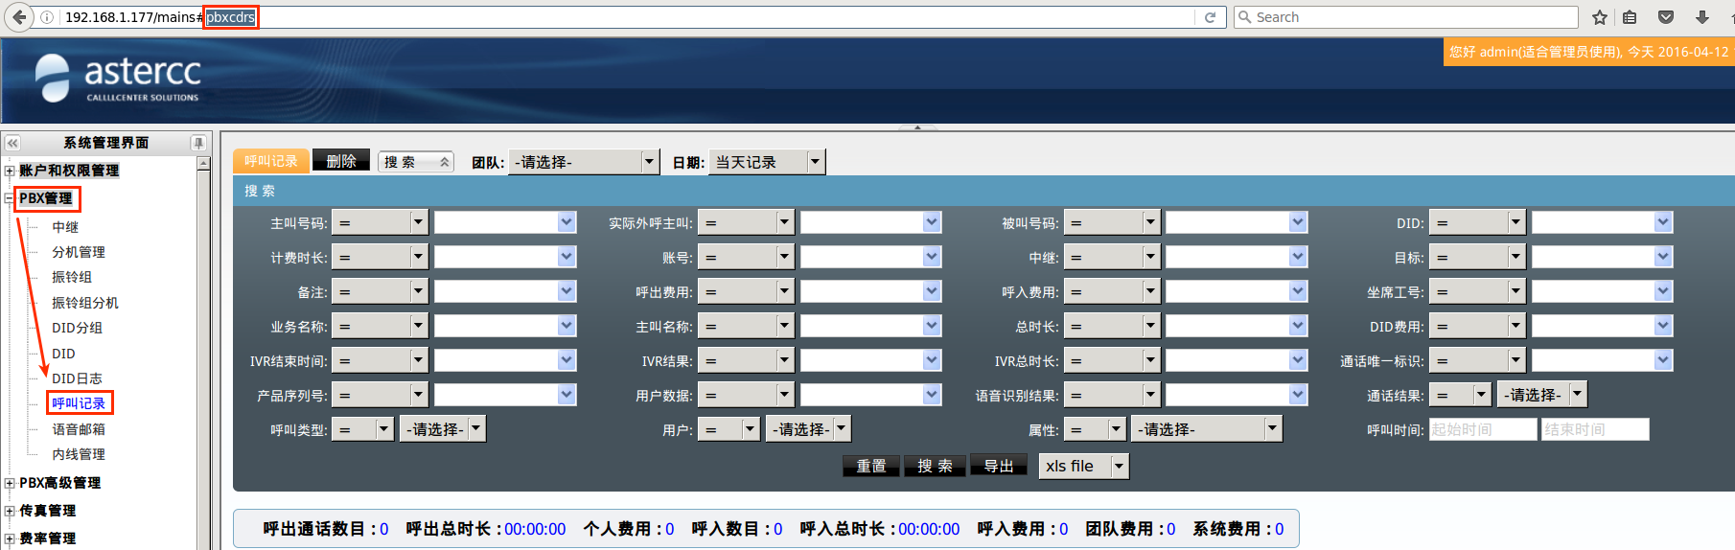Viewport: 1735px width, 550px height.
Task: Click the site info icon in address bar
Action: [47, 17]
